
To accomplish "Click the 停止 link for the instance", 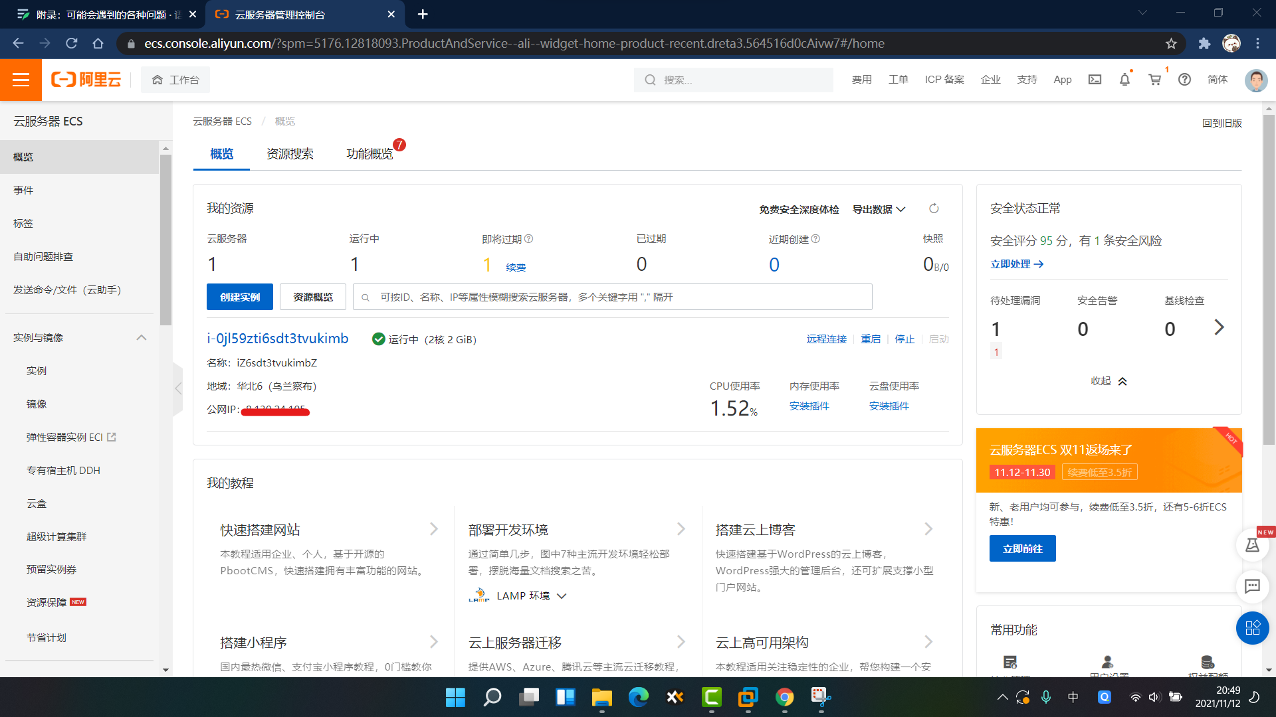I will click(904, 339).
